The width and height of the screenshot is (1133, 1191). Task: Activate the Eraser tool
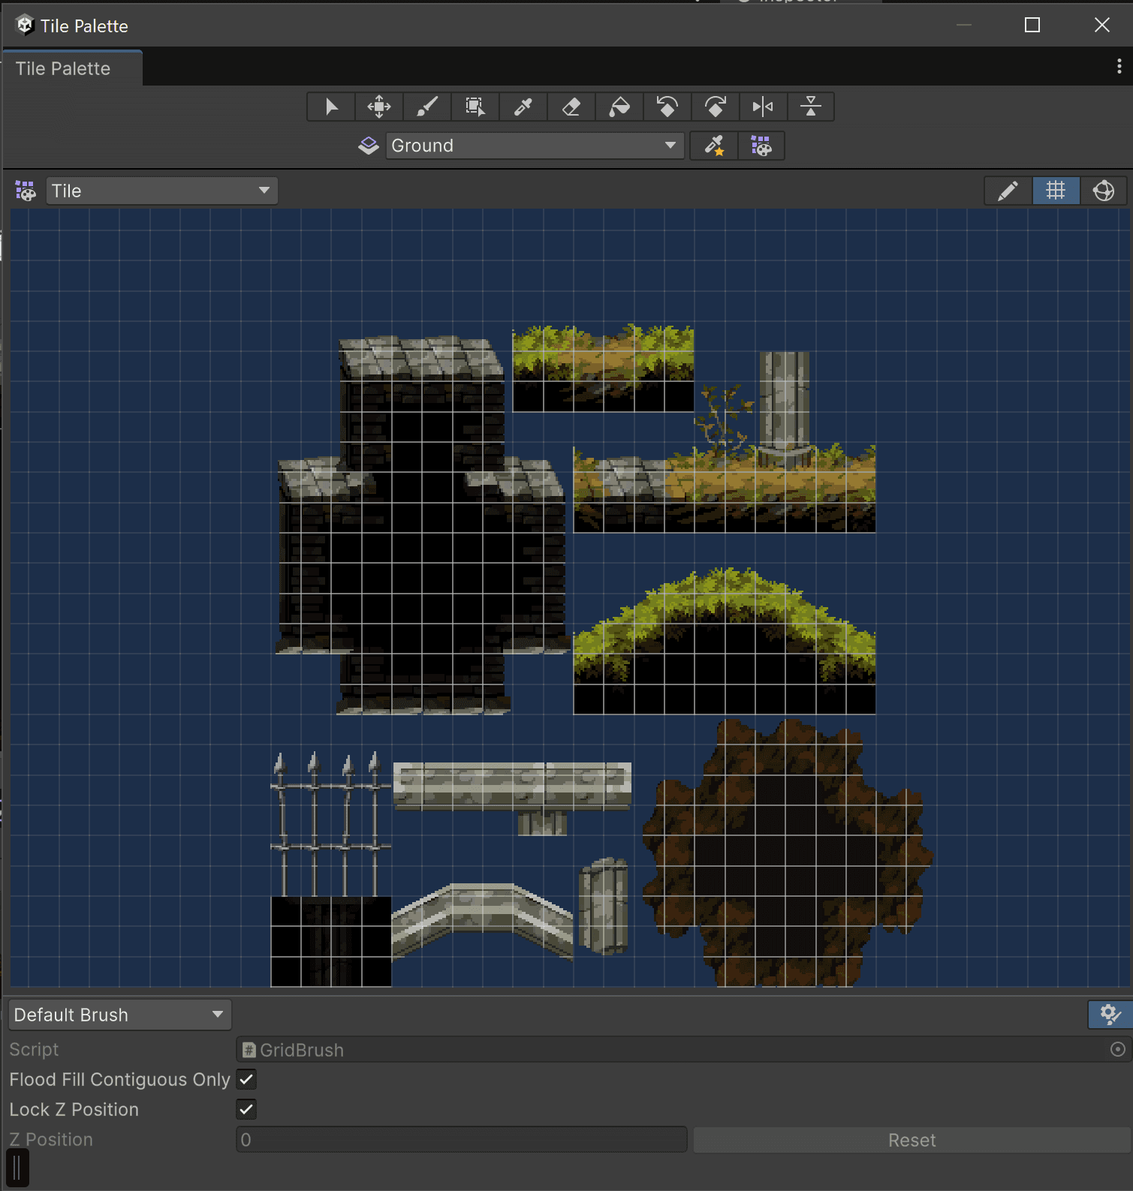point(571,107)
